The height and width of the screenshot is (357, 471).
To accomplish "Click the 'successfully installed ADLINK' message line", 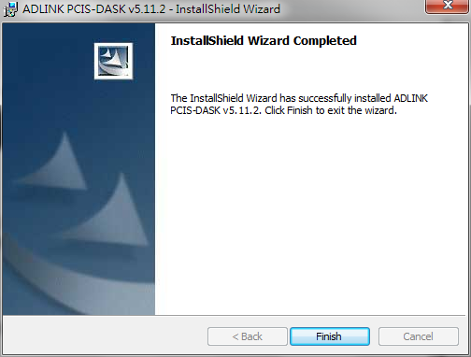I will [299, 98].
